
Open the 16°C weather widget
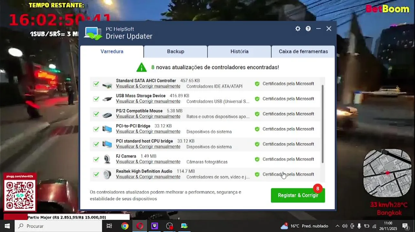[304, 226]
